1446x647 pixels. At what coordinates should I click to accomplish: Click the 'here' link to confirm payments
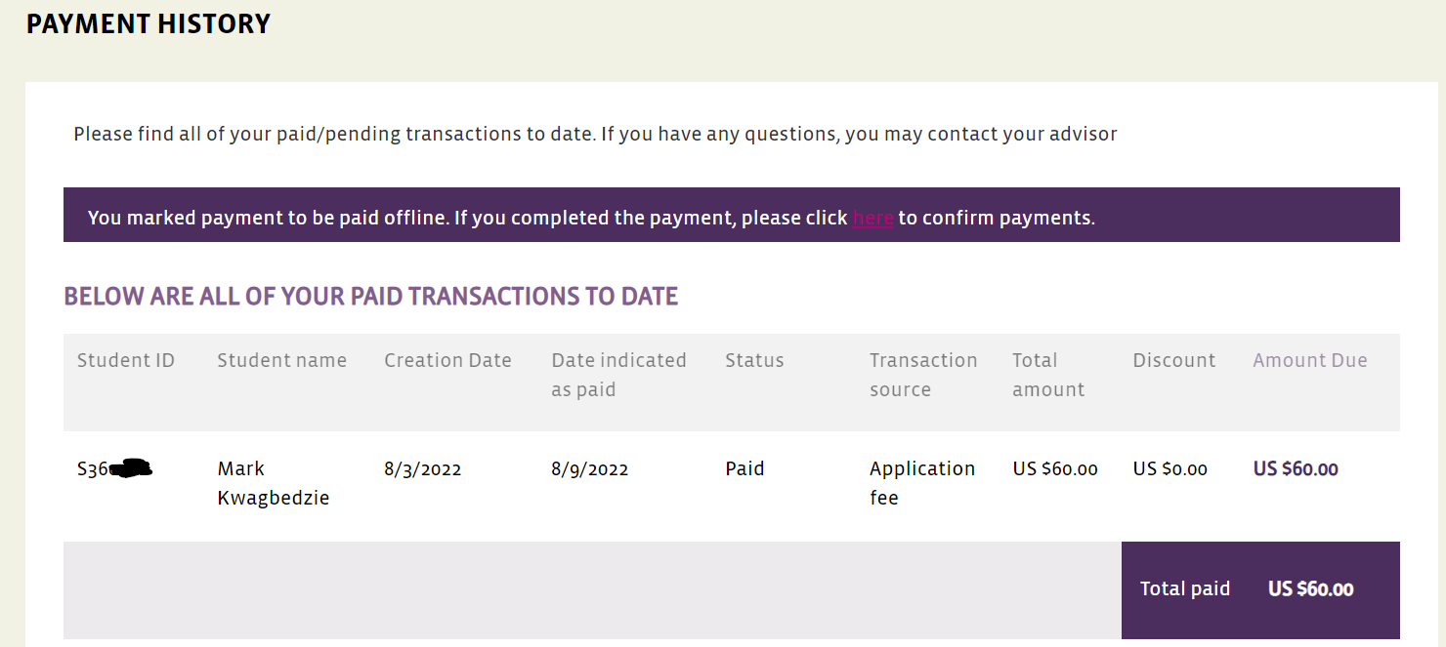(872, 218)
